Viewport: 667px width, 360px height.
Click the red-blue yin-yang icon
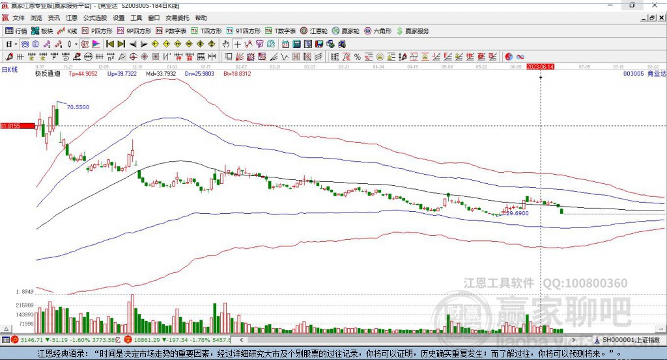coord(509,57)
